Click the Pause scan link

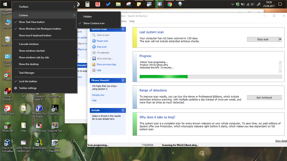[102, 41]
